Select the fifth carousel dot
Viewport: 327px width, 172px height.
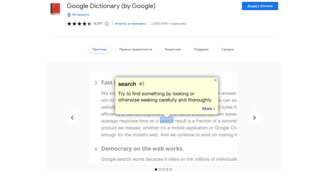171,170
